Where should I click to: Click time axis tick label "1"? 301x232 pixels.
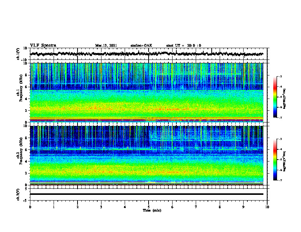pos(54,207)
